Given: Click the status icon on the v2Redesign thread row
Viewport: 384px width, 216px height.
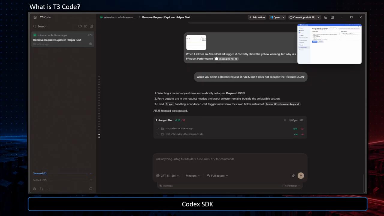Looking at the screenshot, I should [x=91, y=44].
